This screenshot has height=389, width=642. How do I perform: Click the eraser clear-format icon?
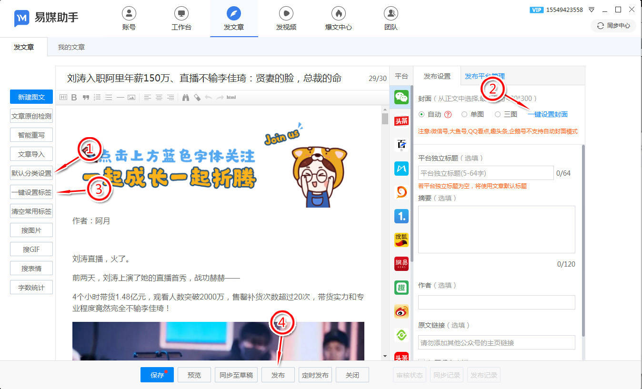[x=197, y=97]
